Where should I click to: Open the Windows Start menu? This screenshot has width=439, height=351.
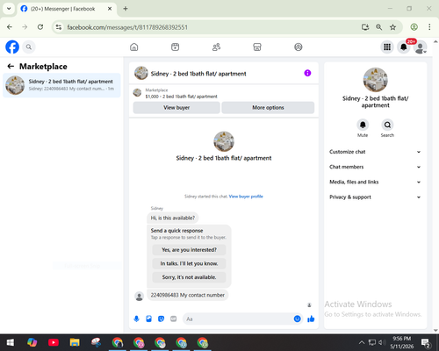[11, 342]
